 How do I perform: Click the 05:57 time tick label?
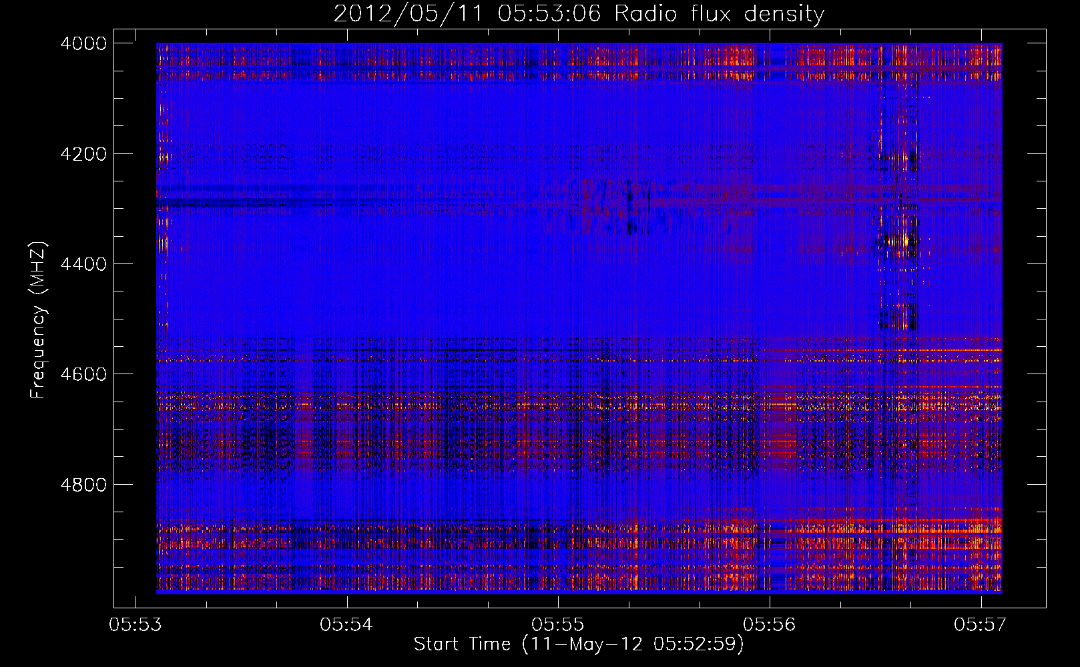tap(981, 624)
